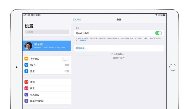Tap the 正在备份 status text
Image resolution: width=190 pixels, height=109 pixels.
[119, 54]
